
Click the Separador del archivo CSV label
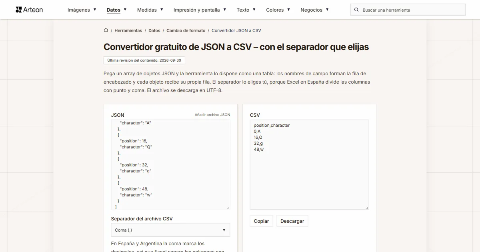tap(142, 219)
